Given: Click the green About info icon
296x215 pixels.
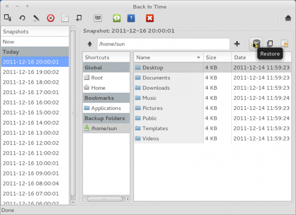Looking at the screenshot, I should tap(117, 18).
